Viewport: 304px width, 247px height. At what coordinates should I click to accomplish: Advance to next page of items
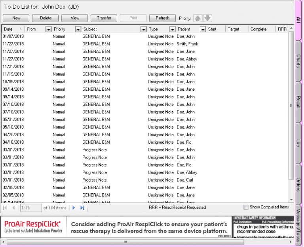(x=74, y=208)
